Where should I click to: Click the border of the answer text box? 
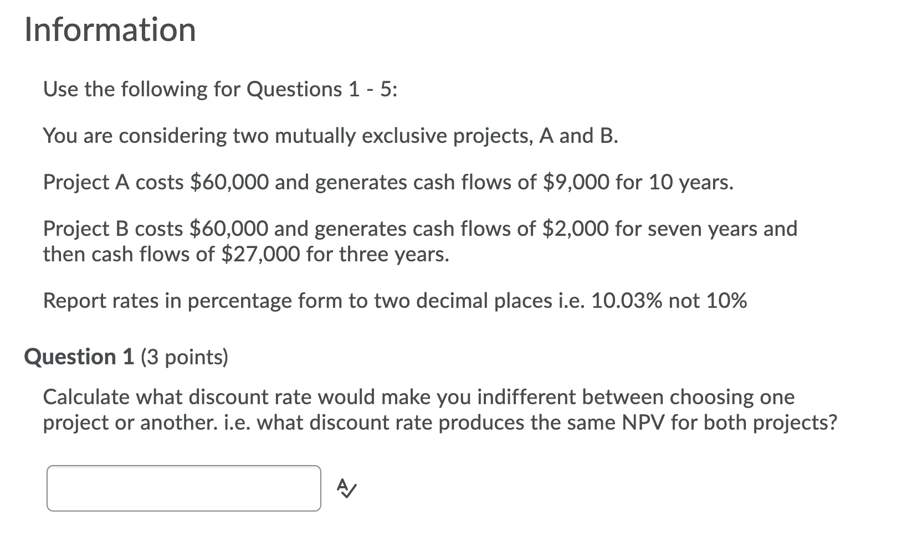[183, 467]
